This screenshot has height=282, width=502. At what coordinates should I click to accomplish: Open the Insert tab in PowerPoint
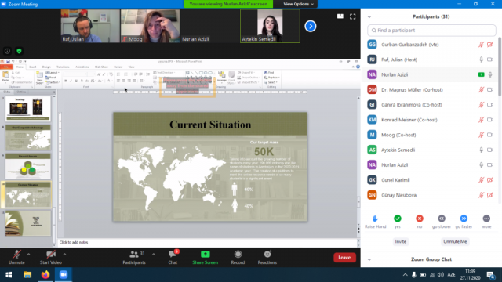[x=33, y=67]
